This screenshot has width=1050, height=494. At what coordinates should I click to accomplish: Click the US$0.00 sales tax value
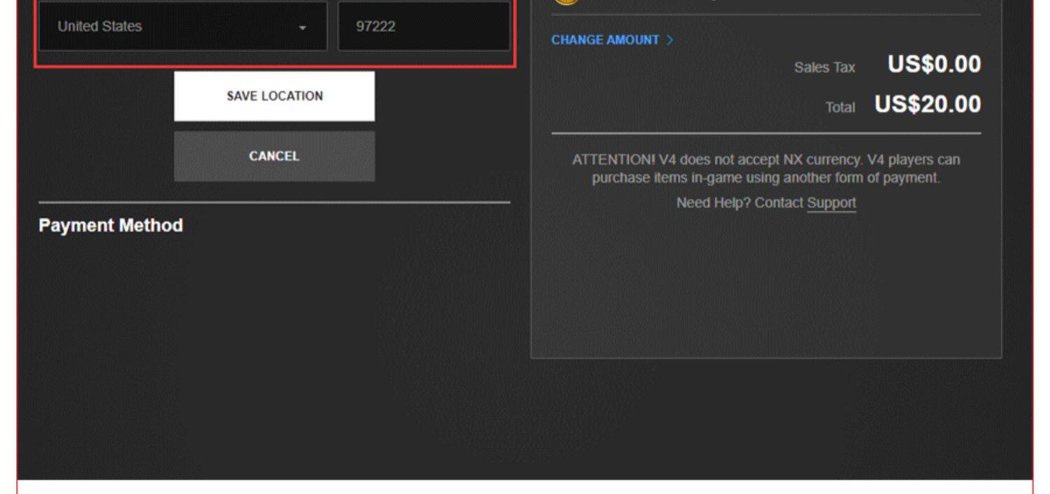tap(934, 64)
